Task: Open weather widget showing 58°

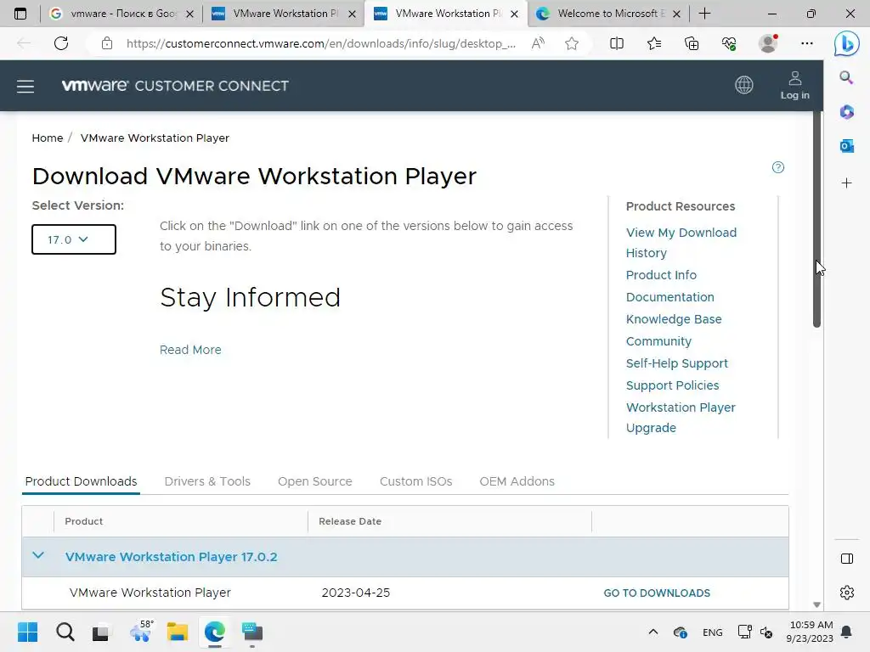Action: coord(140,631)
